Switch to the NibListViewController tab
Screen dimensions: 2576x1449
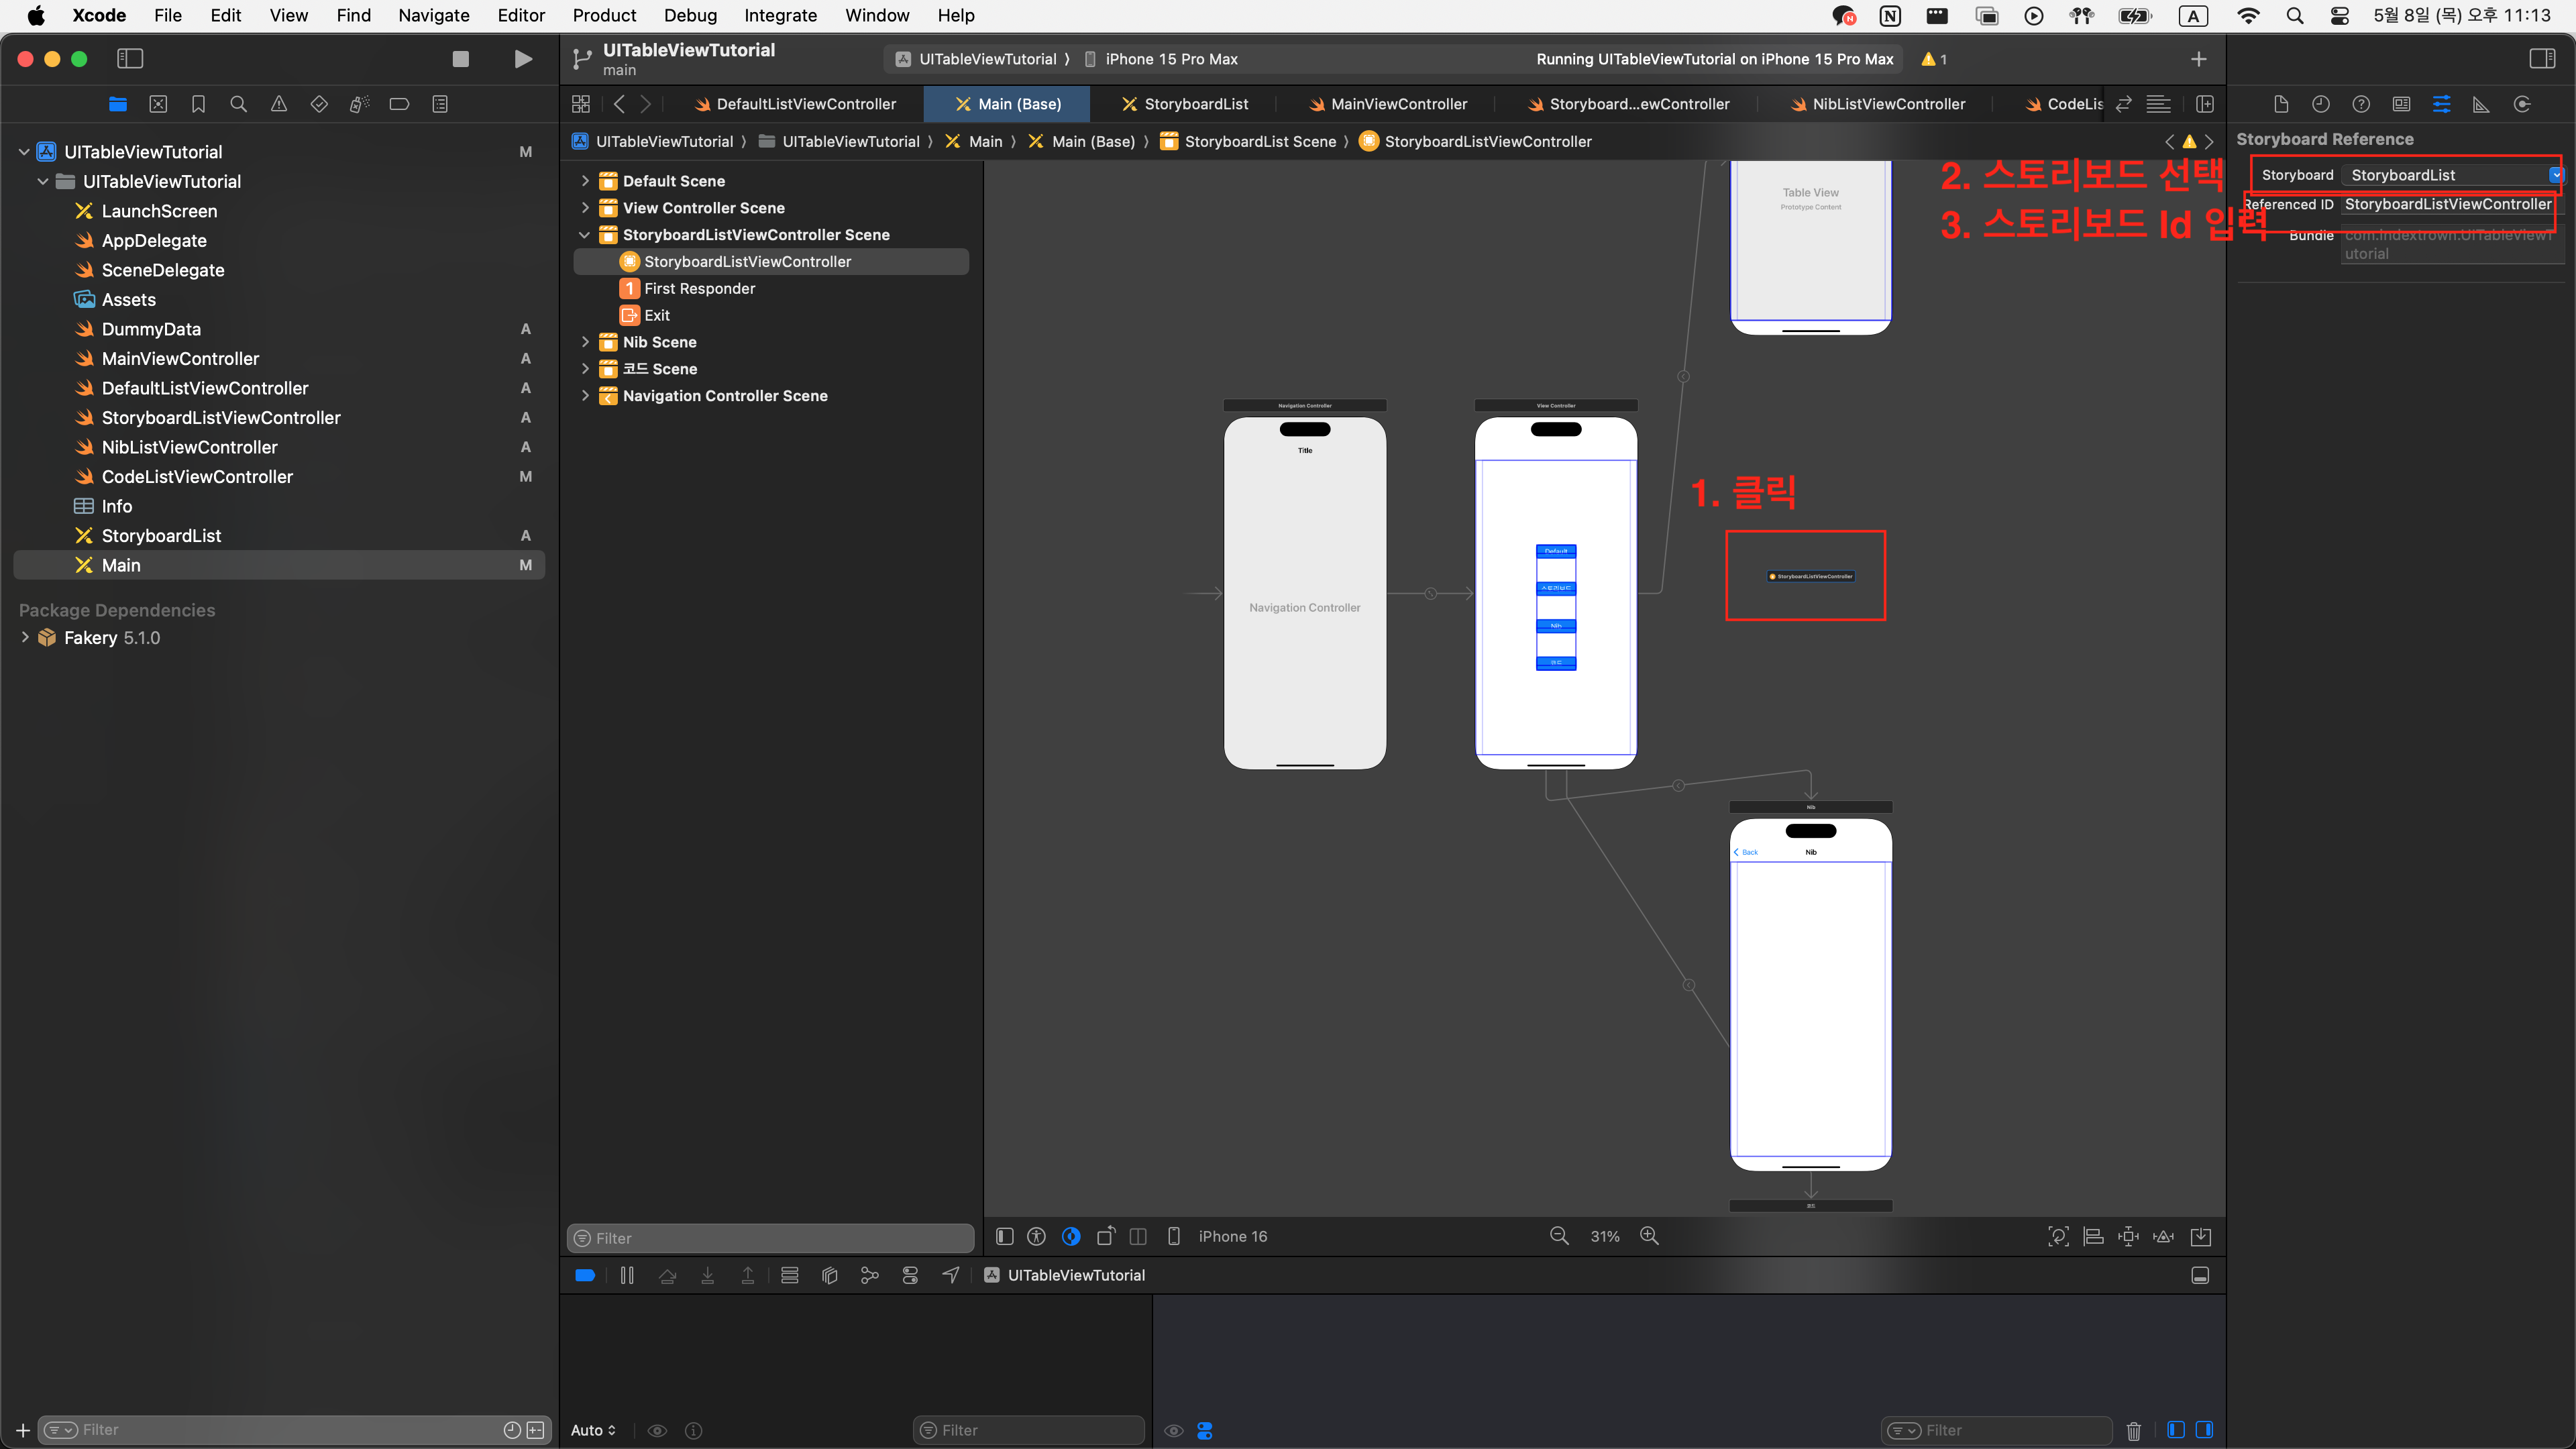pos(1878,104)
